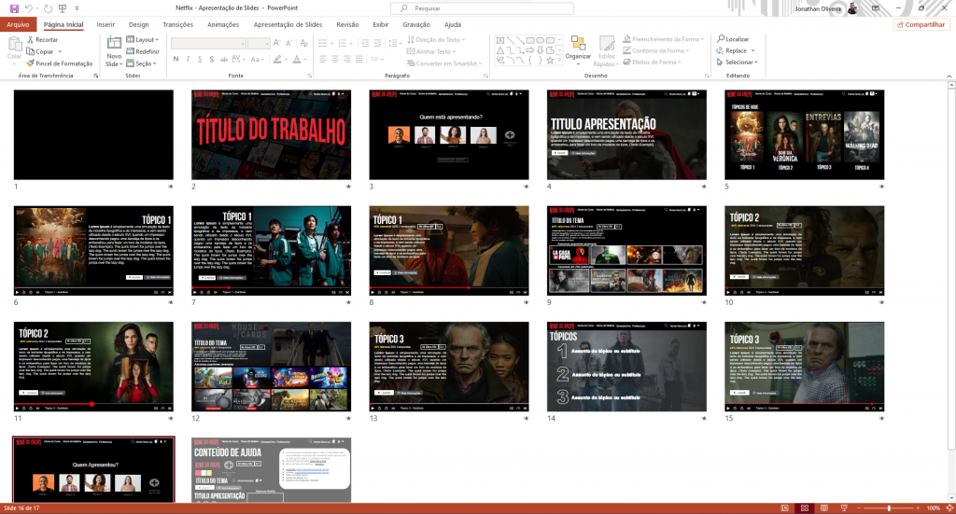This screenshot has height=514, width=956.
Task: Open the font name combo box
Action: (208, 43)
